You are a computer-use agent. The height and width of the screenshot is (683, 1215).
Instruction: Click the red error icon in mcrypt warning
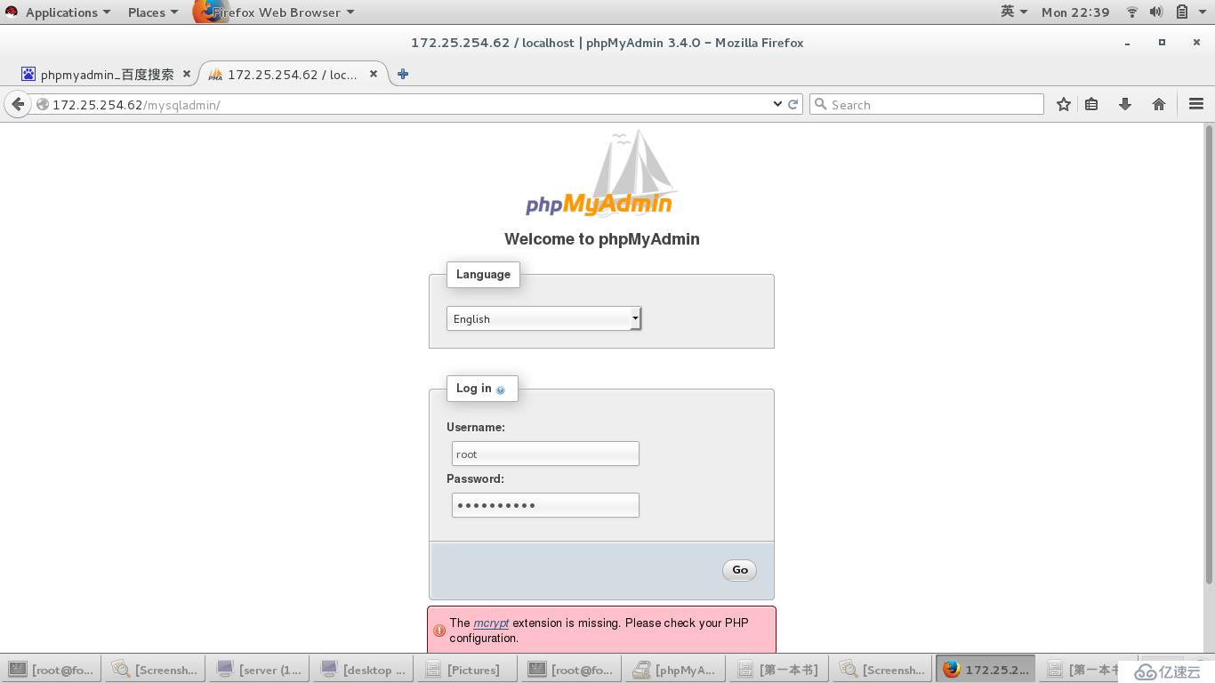pos(439,631)
